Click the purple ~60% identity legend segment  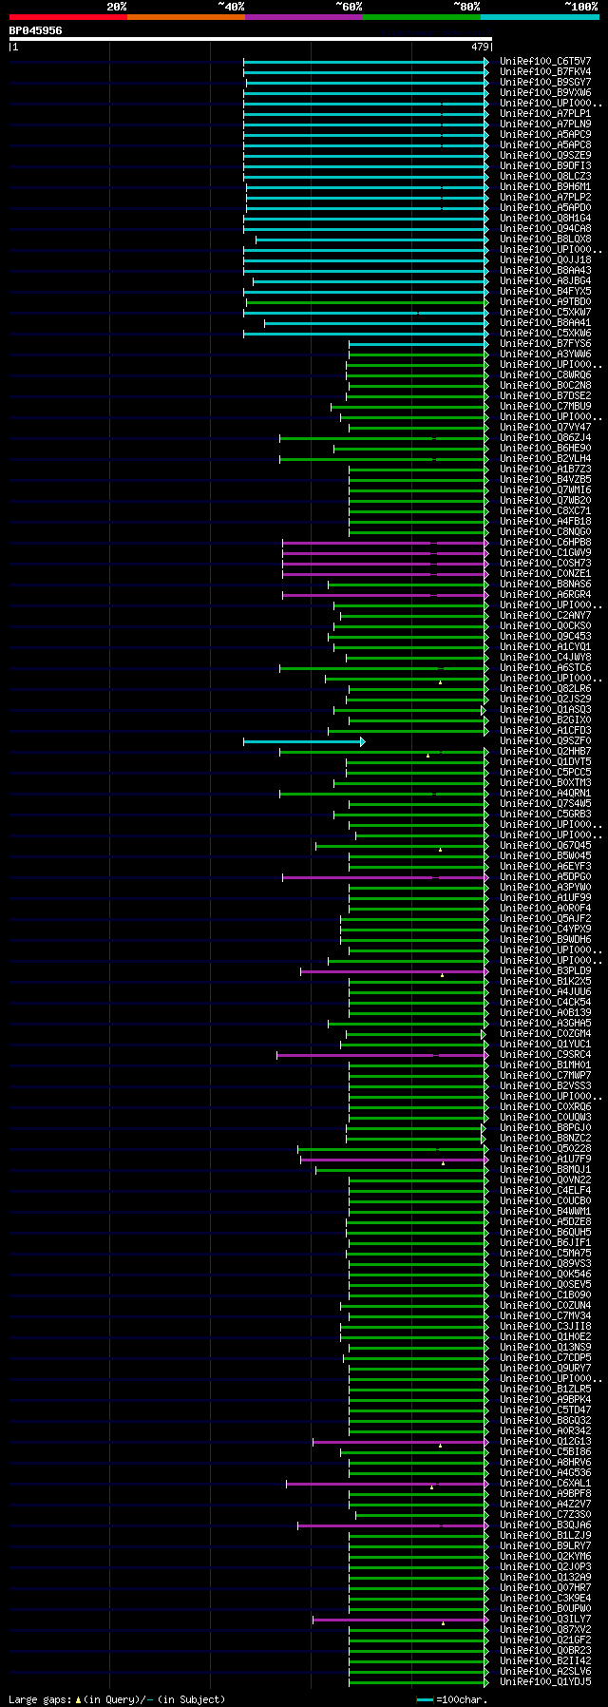(304, 17)
